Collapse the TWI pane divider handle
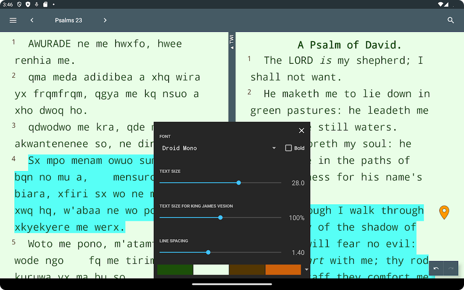 click(x=232, y=42)
